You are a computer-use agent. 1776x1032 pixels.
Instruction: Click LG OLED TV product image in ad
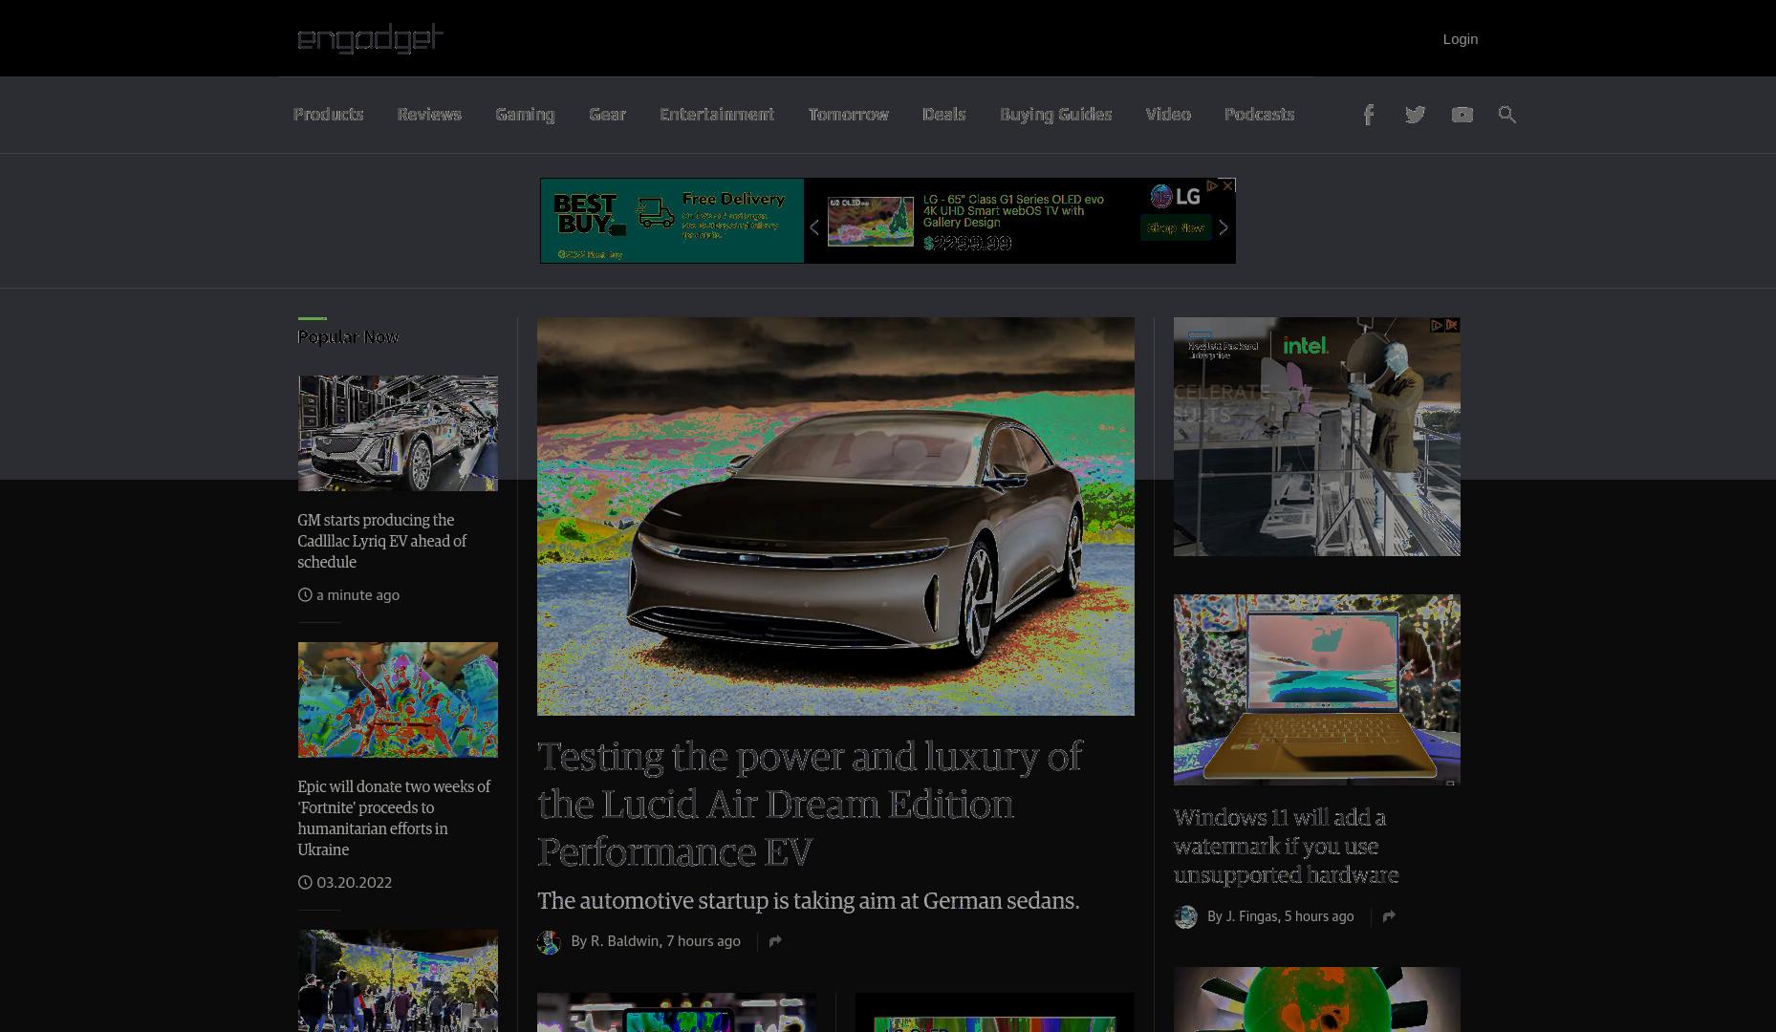pyautogui.click(x=871, y=222)
